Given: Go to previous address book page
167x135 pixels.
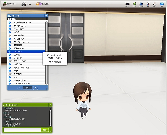Looking at the screenshot, I should click(x=20, y=88).
